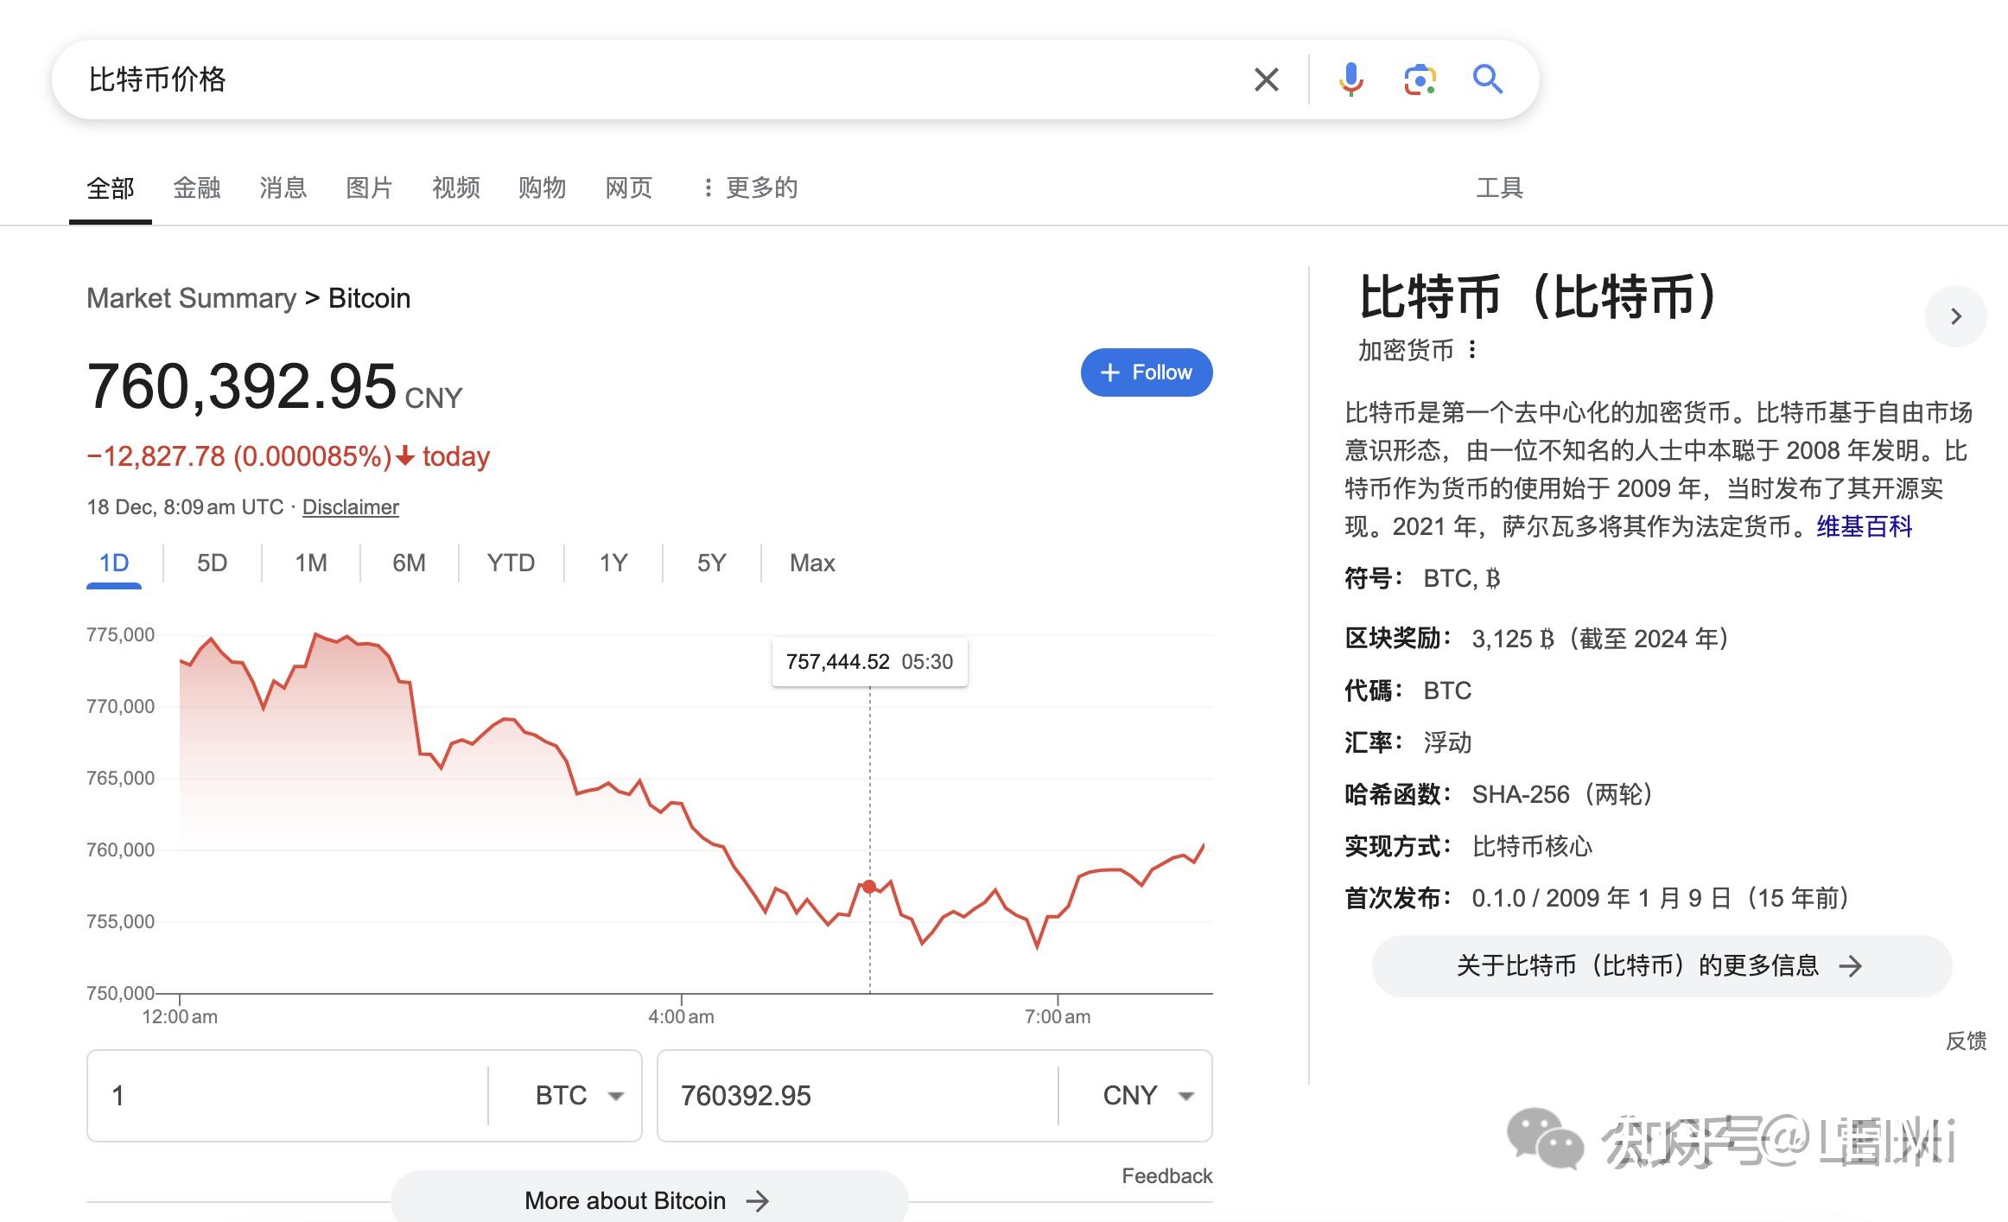Open the BTC currency dropdown
2008x1222 pixels.
pyautogui.click(x=580, y=1096)
